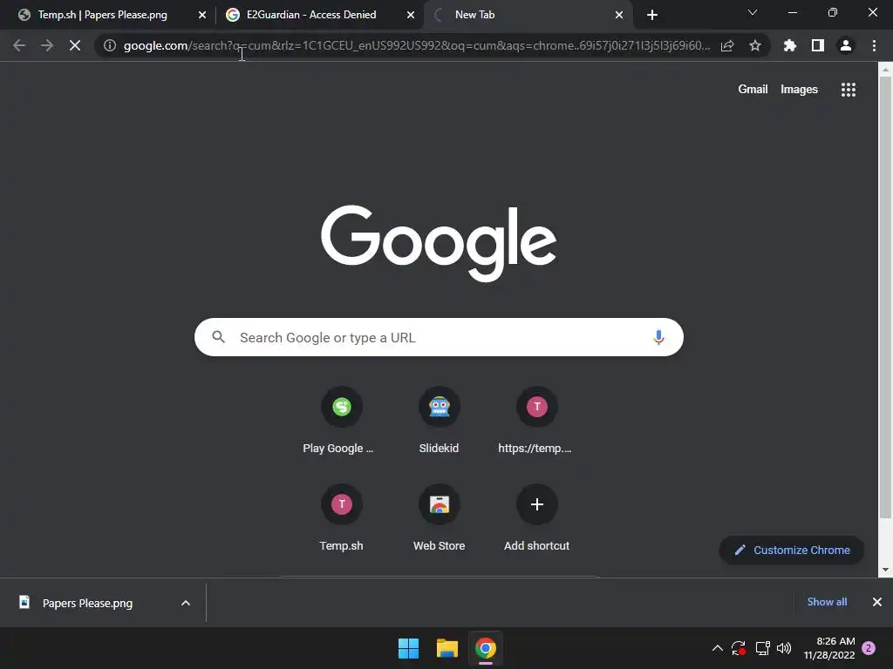Open volume control tray icon
Viewport: 893px width, 669px height.
click(x=784, y=648)
